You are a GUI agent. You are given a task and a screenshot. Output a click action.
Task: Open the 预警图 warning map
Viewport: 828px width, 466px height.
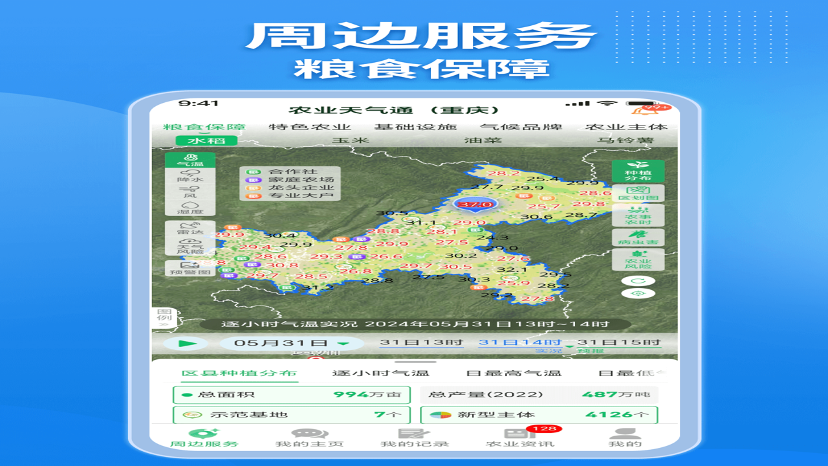pyautogui.click(x=191, y=268)
